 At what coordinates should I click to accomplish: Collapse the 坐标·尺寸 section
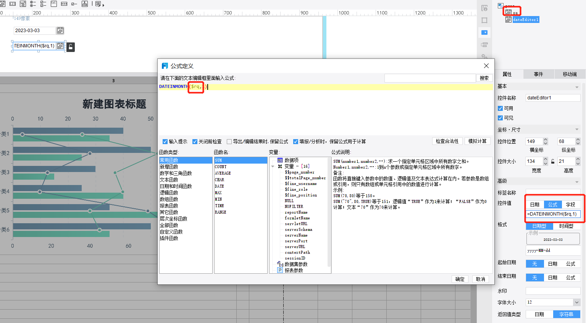[x=577, y=130]
